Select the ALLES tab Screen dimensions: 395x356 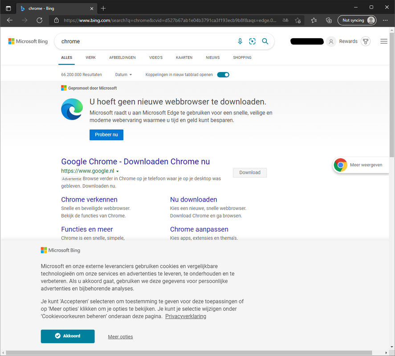[66, 58]
